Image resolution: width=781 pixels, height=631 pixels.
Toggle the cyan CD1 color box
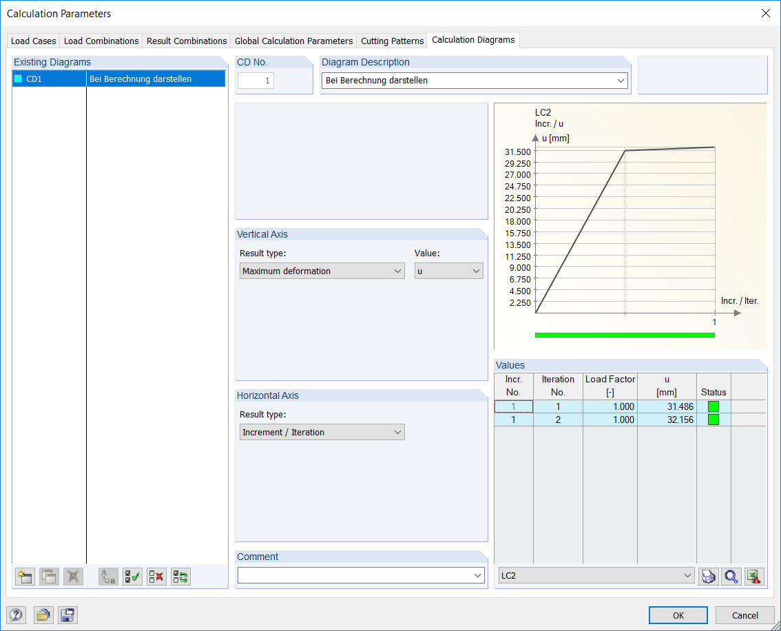click(19, 79)
